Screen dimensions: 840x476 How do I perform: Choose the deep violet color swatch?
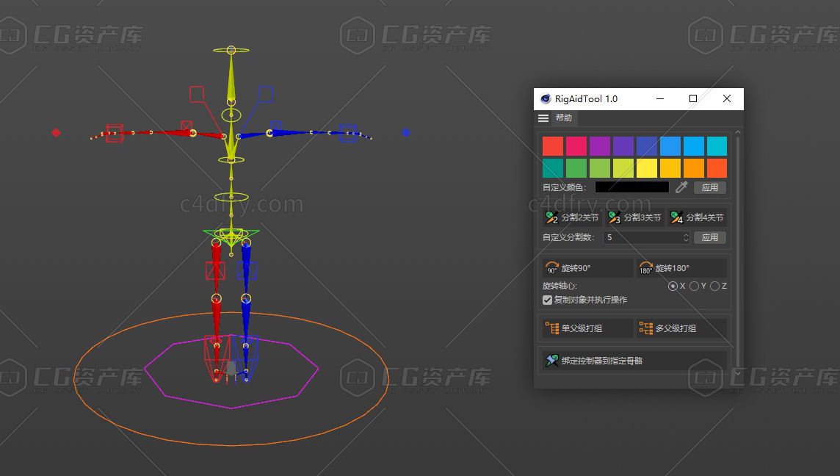coord(623,145)
